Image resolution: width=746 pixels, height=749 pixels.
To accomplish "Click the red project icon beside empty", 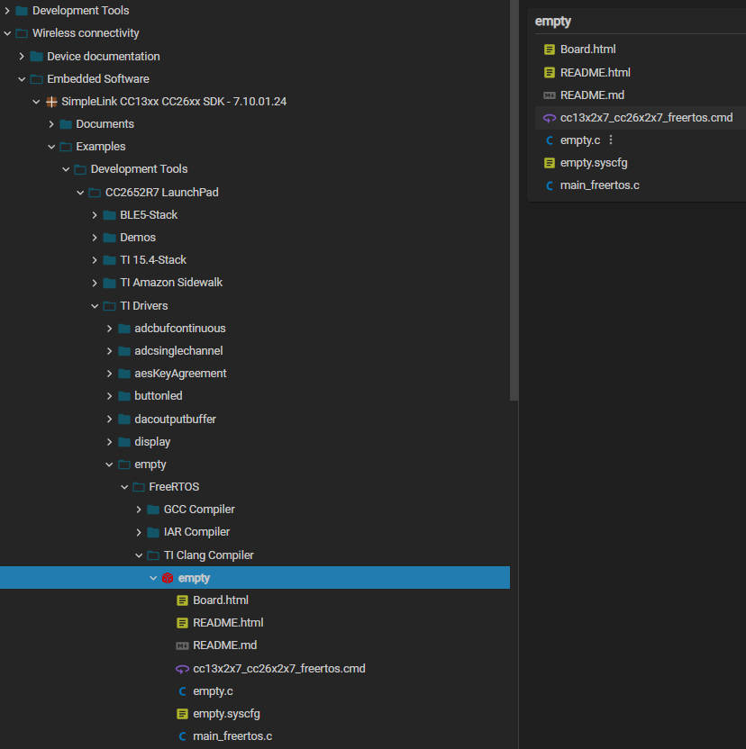I will coord(168,577).
